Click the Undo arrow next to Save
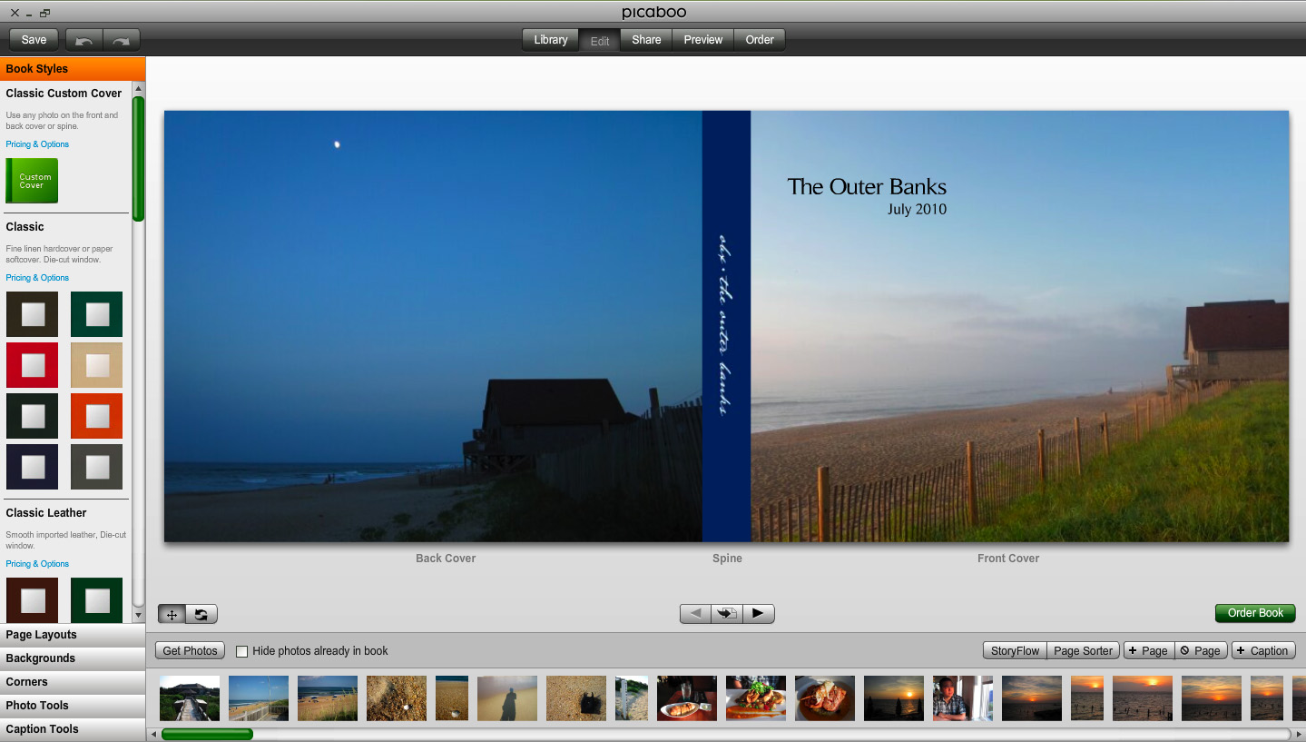Screen dimensions: 1306x742 pos(83,39)
